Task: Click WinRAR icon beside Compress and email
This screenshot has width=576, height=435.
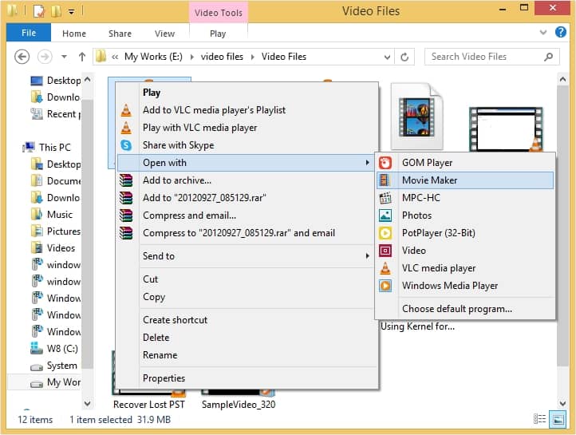Action: [x=125, y=216]
